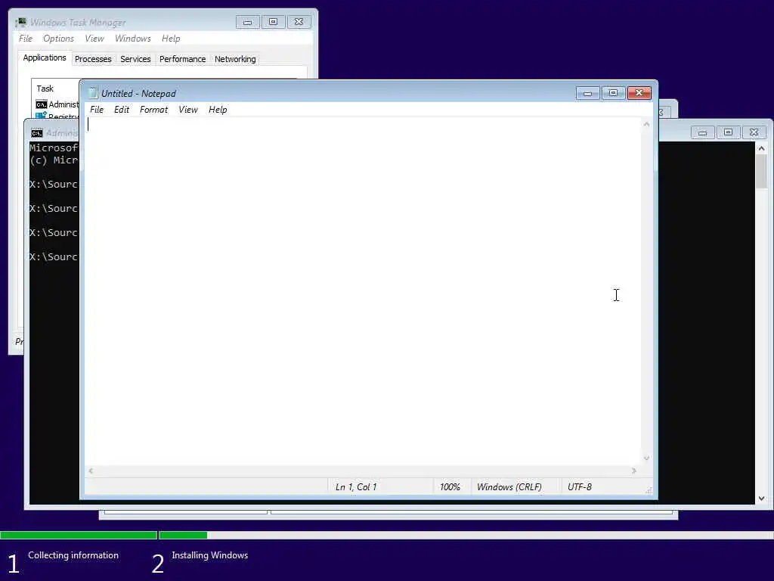Screen dimensions: 774x581
Task: Click the Notepad resize grip corner
Action: [649, 490]
